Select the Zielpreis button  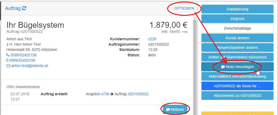coord(237,18)
